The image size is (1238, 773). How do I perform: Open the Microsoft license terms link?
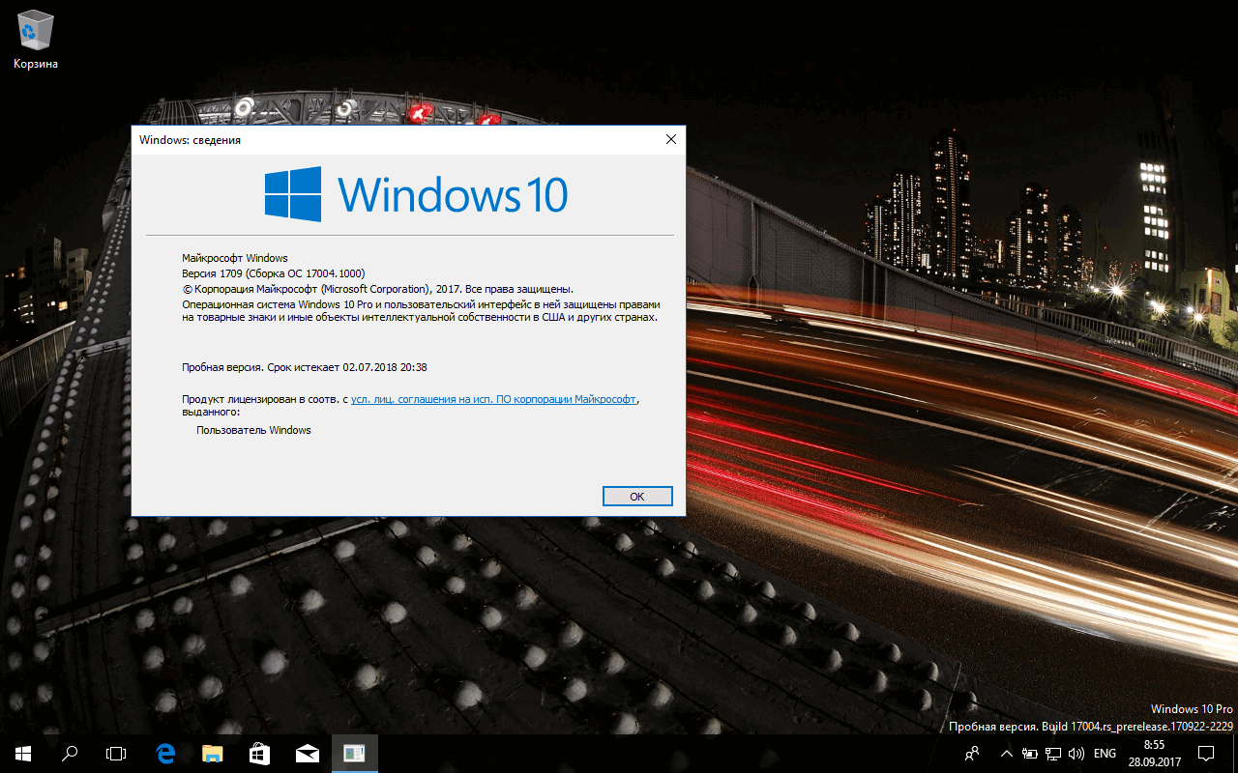click(x=493, y=397)
